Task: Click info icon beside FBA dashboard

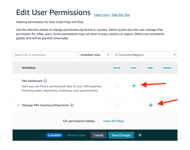Action: tap(45, 81)
